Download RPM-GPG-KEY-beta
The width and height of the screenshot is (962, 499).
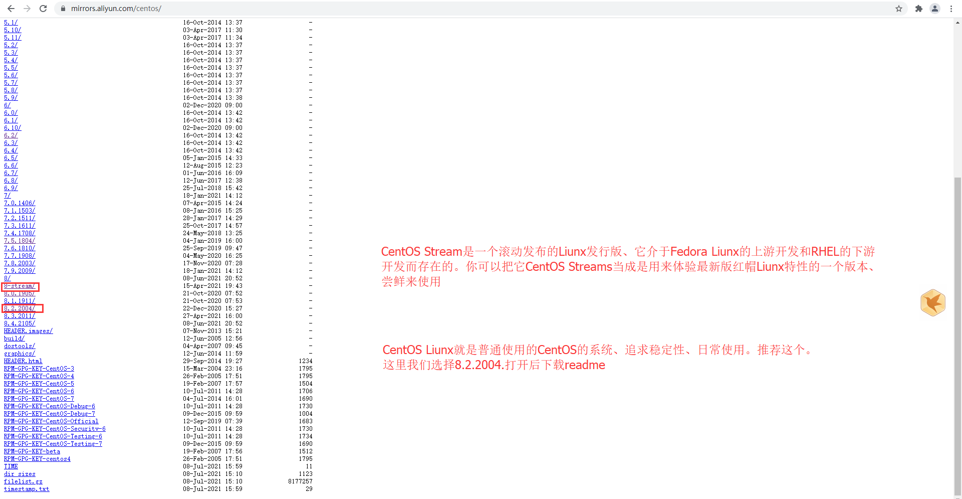click(32, 451)
